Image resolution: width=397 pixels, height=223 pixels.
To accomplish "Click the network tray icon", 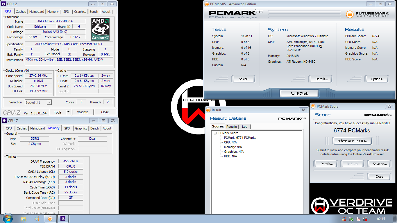I will tap(365, 219).
